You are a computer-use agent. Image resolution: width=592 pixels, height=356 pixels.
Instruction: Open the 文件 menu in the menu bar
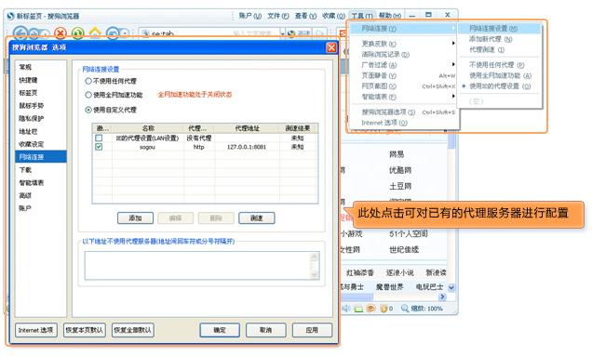click(278, 16)
